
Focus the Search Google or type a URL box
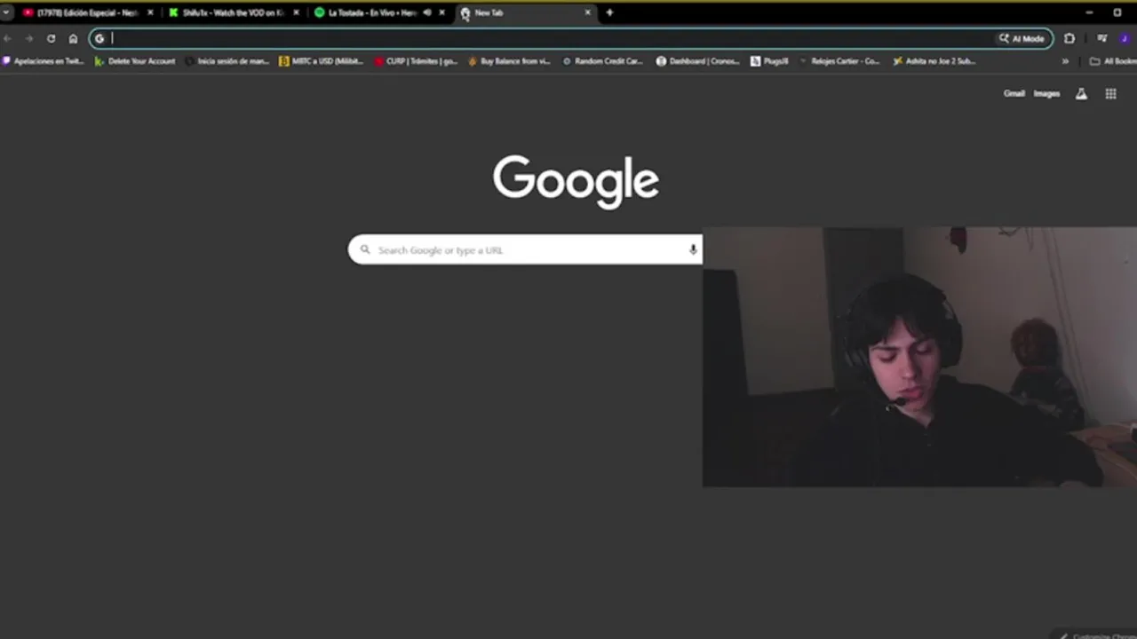(525, 249)
